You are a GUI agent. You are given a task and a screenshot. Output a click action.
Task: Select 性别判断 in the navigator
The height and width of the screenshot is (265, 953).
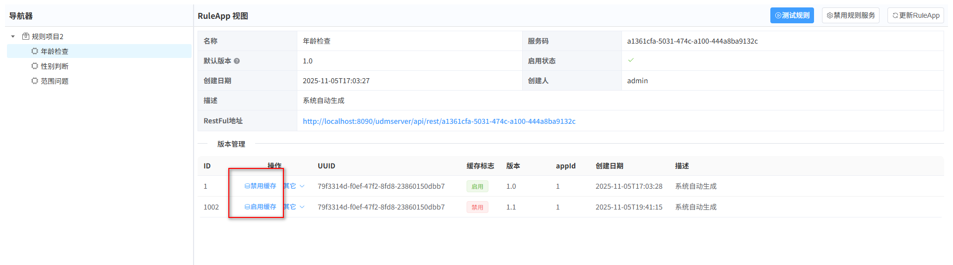(x=55, y=66)
